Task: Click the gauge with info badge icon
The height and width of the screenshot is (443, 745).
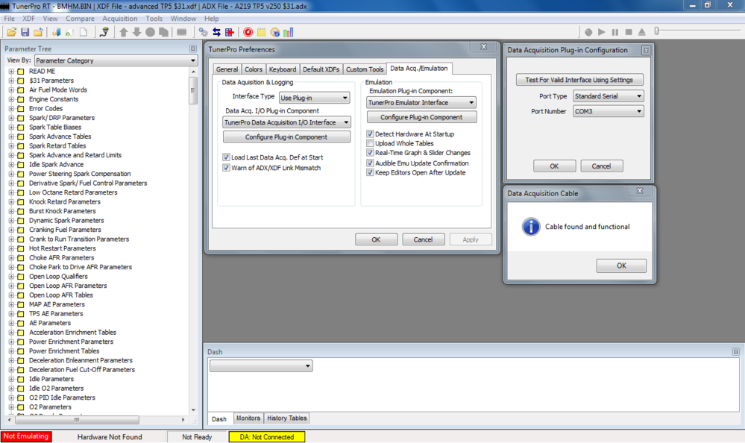Action: (x=274, y=32)
